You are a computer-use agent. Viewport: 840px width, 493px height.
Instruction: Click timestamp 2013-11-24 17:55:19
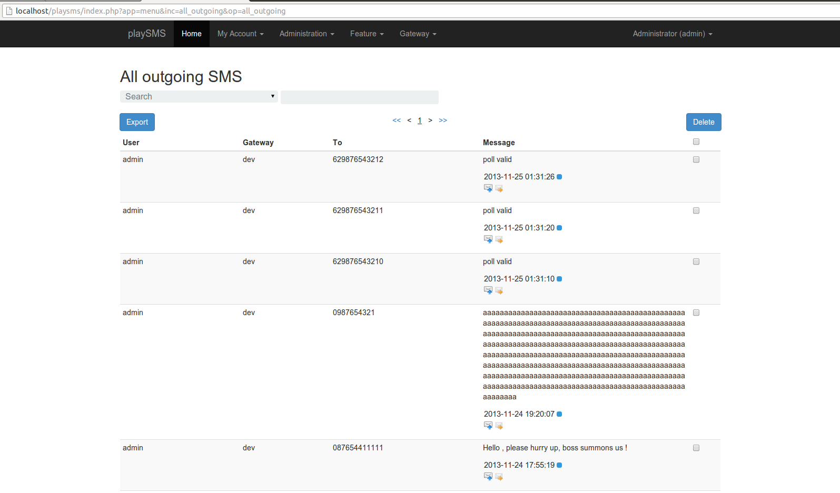(x=519, y=465)
